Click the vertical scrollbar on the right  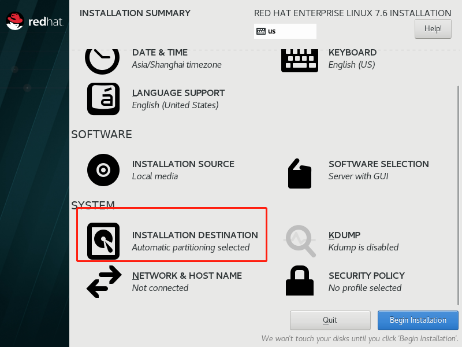pyautogui.click(x=458, y=195)
